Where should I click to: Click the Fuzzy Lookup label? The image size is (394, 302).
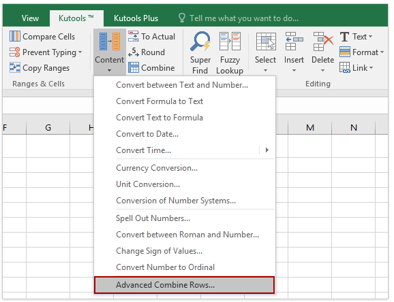[x=230, y=65]
